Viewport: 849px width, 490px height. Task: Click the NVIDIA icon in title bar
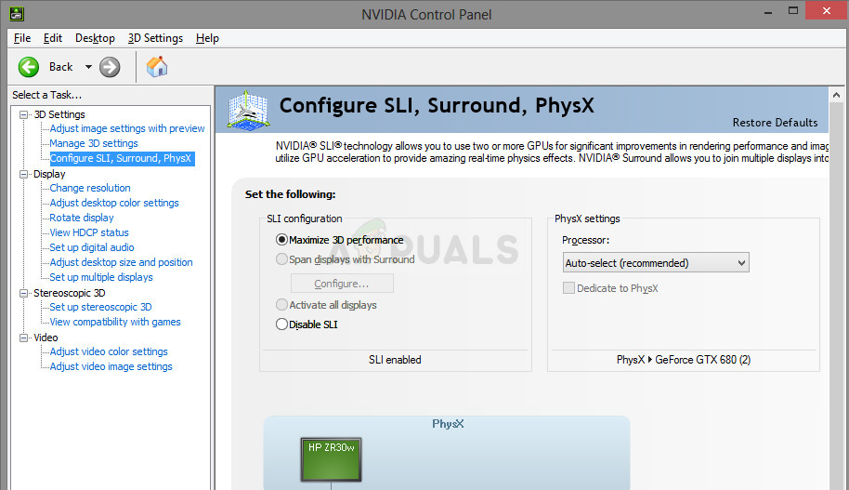17,14
